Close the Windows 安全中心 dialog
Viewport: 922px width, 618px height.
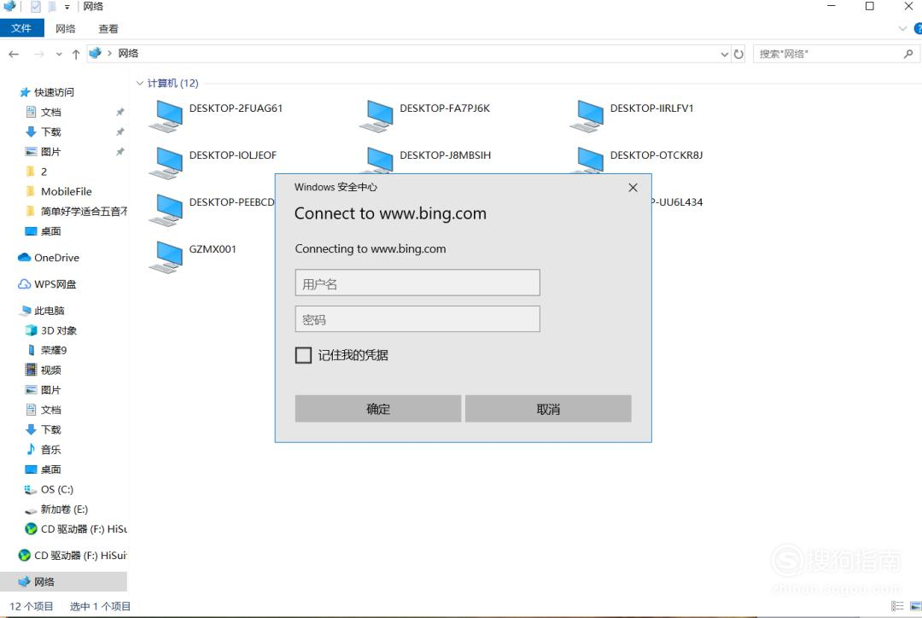[x=633, y=188]
